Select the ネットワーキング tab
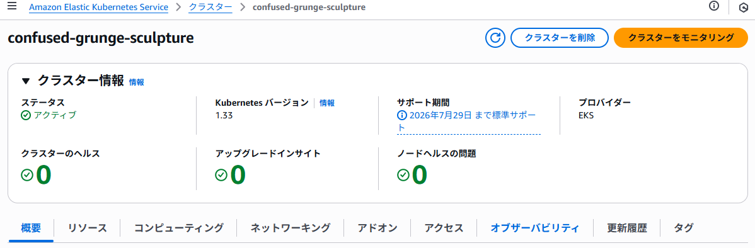Image resolution: width=755 pixels, height=248 pixels. [x=291, y=228]
